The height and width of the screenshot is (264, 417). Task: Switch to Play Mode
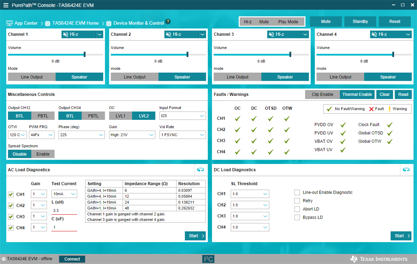point(288,22)
